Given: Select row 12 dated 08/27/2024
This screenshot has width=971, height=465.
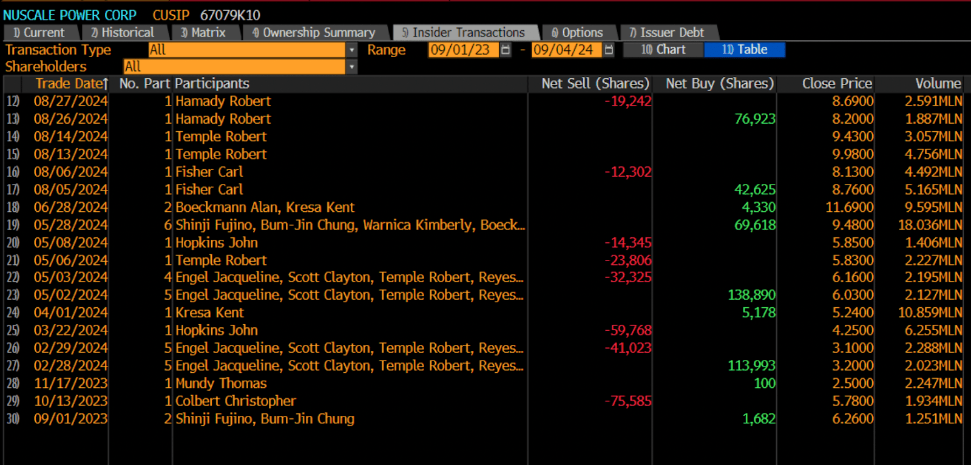Looking at the screenshot, I should pos(483,101).
